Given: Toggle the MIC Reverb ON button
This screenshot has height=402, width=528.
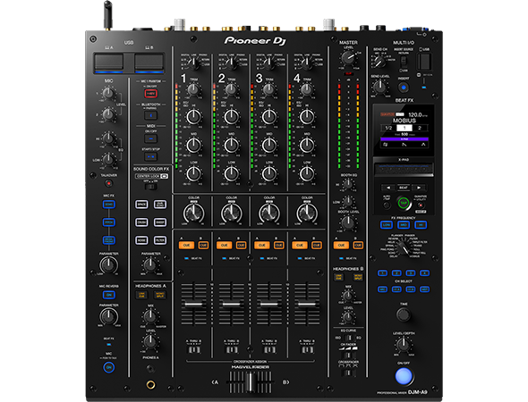Looking at the screenshot, I should (109, 295).
